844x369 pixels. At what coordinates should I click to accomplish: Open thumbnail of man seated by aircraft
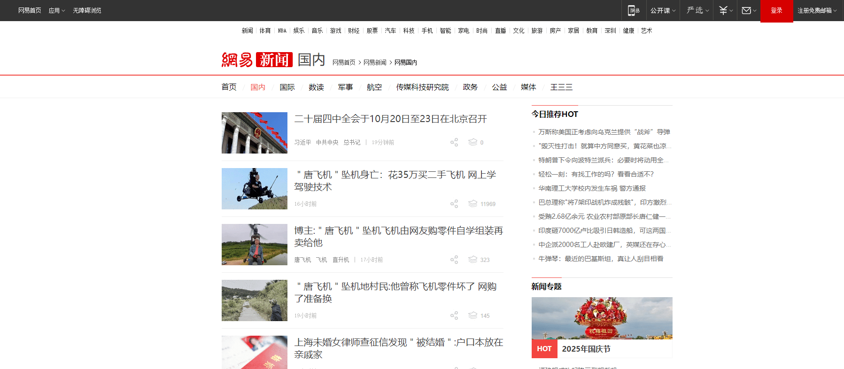(x=254, y=245)
